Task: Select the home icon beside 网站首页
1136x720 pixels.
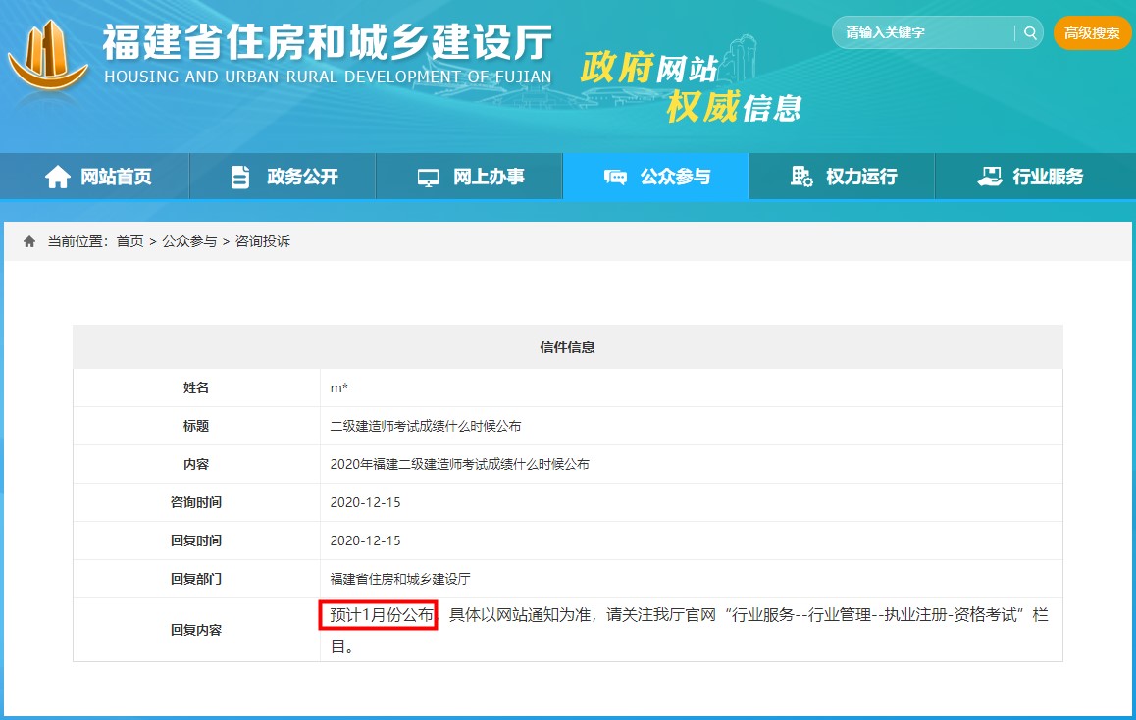Action: point(56,176)
